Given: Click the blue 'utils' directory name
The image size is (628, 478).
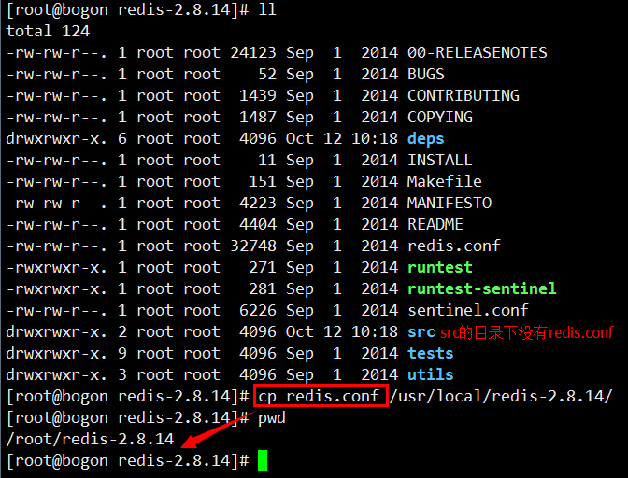Looking at the screenshot, I should click(x=431, y=374).
